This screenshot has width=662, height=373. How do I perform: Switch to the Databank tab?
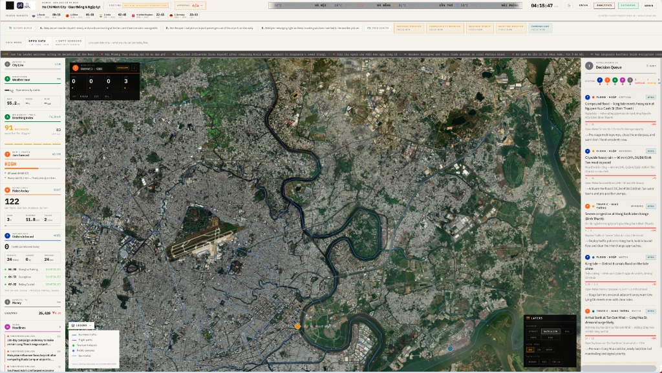(628, 5)
